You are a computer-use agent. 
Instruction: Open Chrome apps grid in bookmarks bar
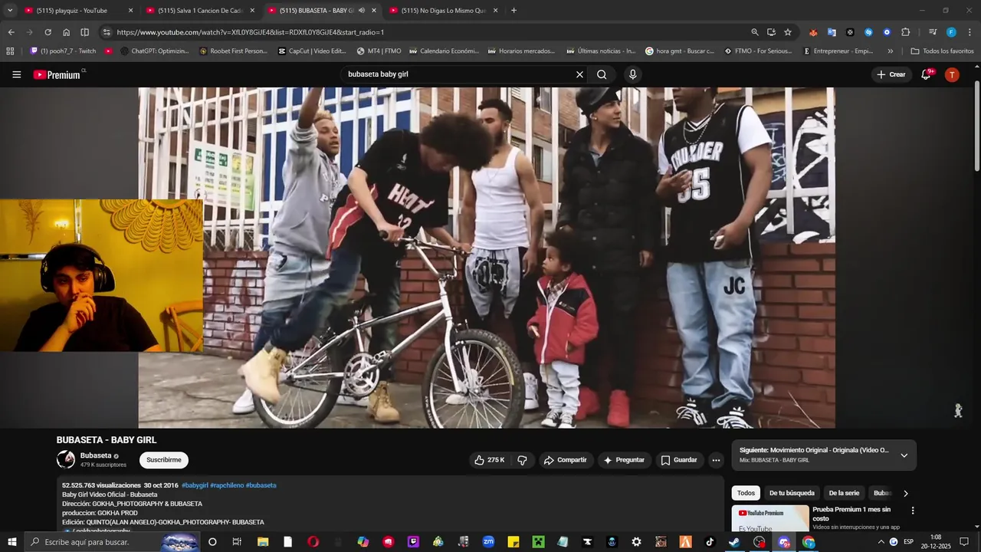[x=10, y=51]
